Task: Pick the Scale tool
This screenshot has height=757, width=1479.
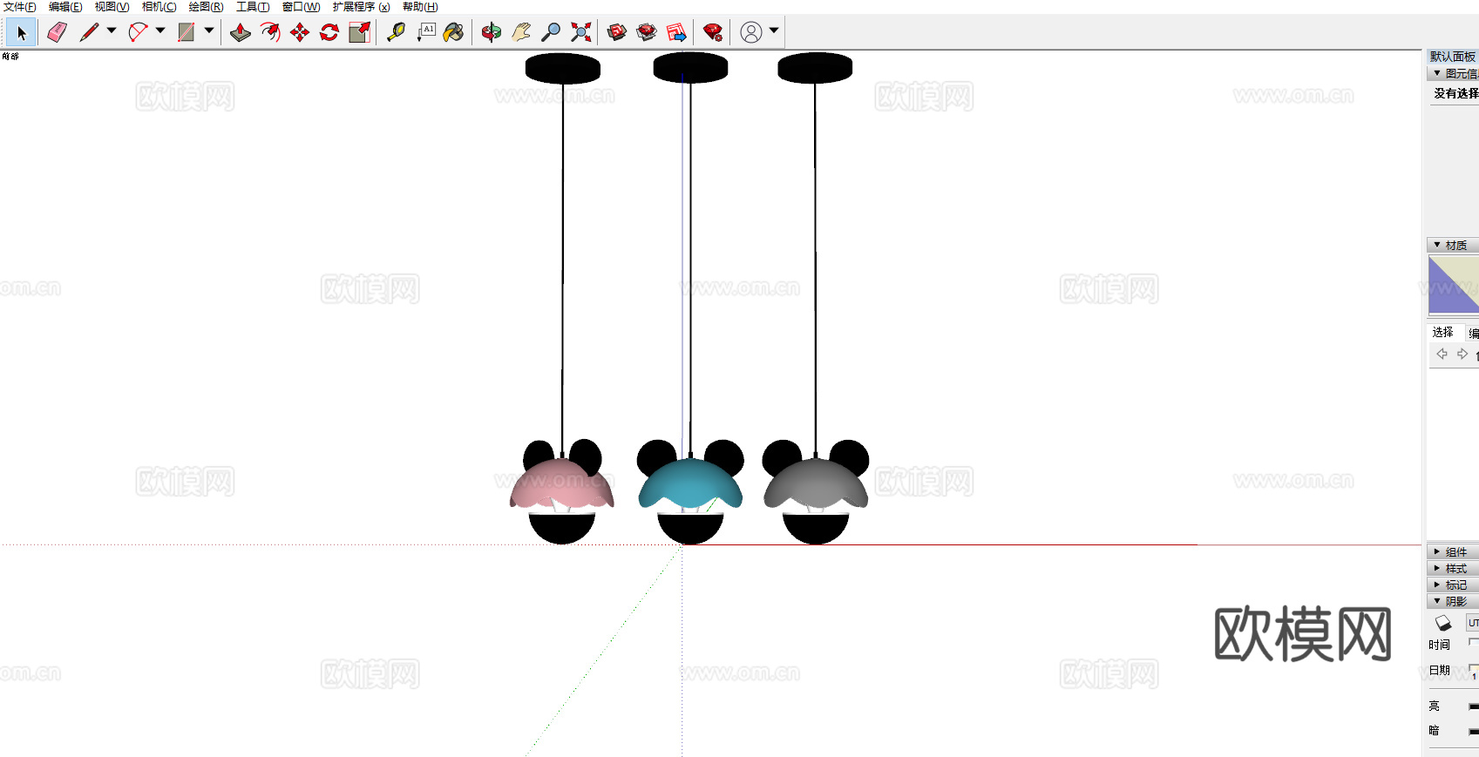Action: point(359,33)
